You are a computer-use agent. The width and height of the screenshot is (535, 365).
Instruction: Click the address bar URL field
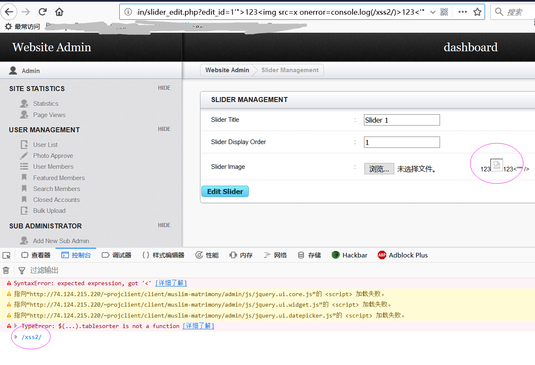(x=280, y=12)
